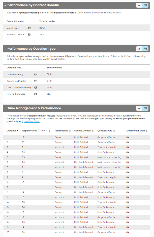Viewport: 154px width, 237px height.
Task: Show Two-Part Analysis info tooltip icon
Action: 35,94
